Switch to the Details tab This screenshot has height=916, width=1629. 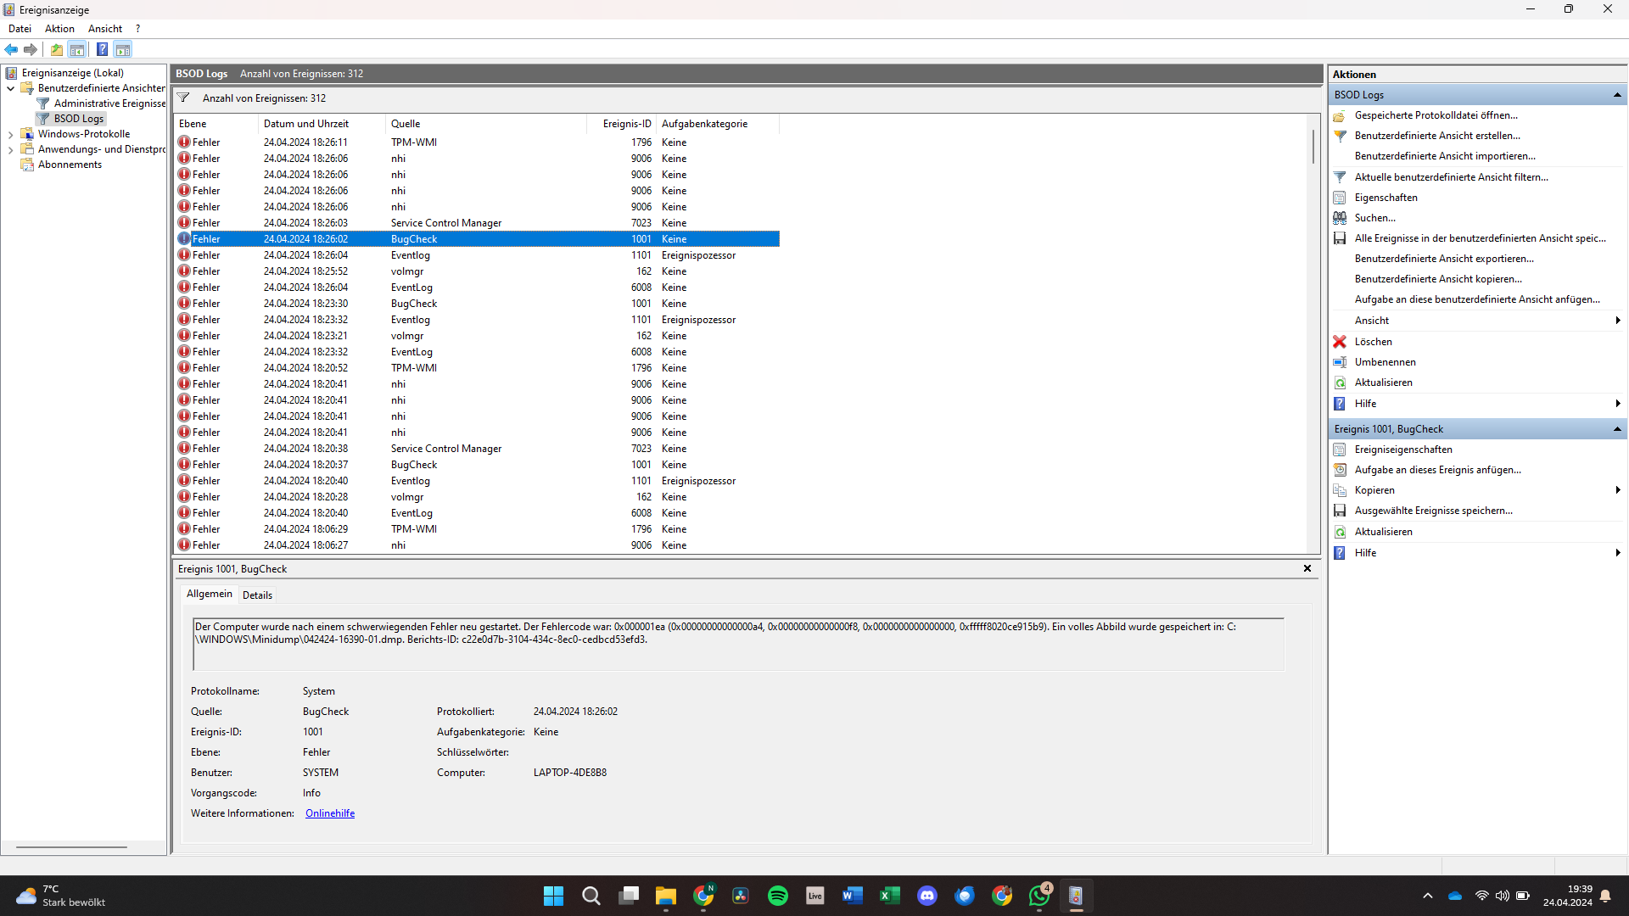257,595
